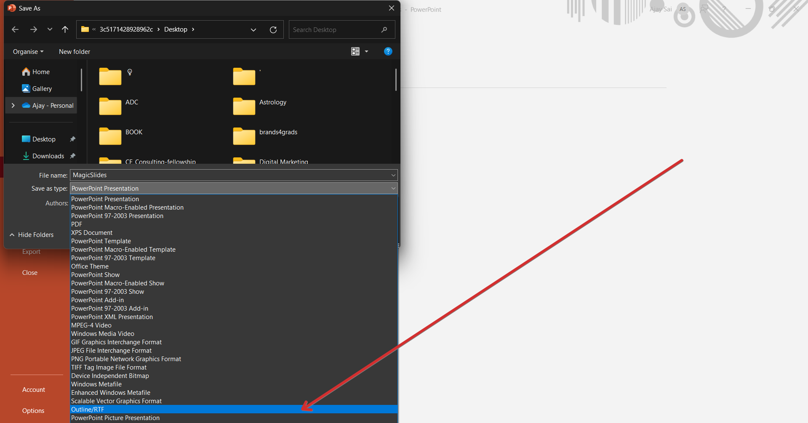This screenshot has width=808, height=423.
Task: Go to Home in navigation pane
Action: [x=41, y=72]
